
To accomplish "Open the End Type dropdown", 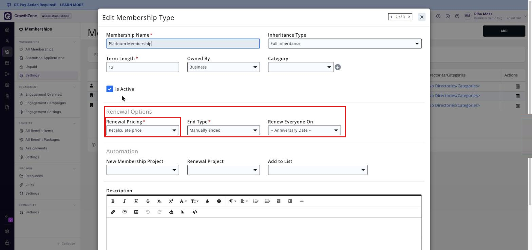I will tap(223, 130).
